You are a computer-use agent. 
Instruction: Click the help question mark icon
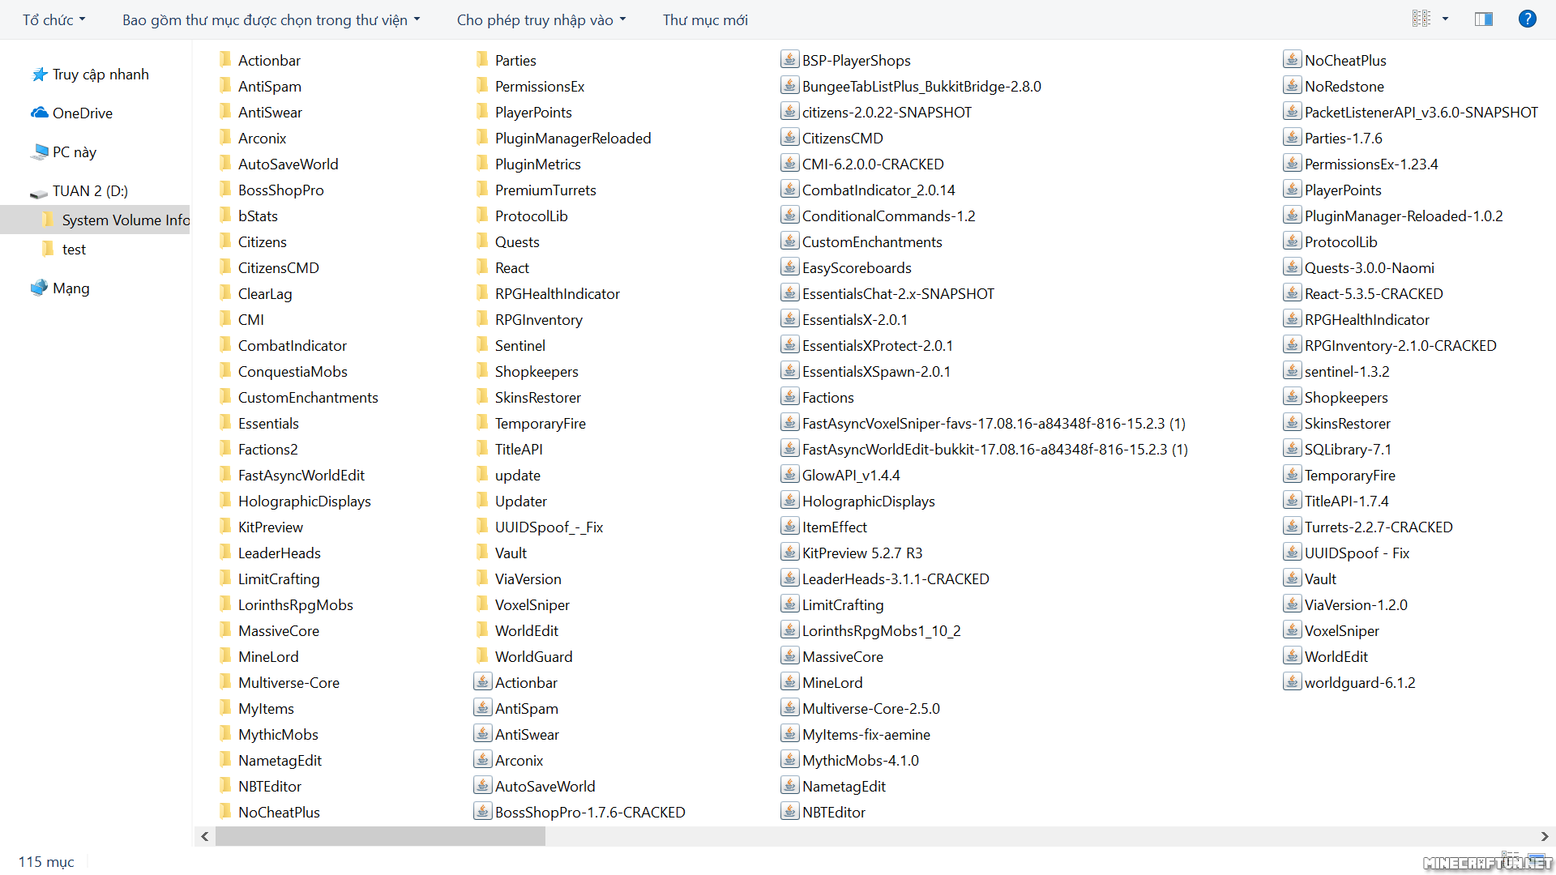click(x=1527, y=19)
